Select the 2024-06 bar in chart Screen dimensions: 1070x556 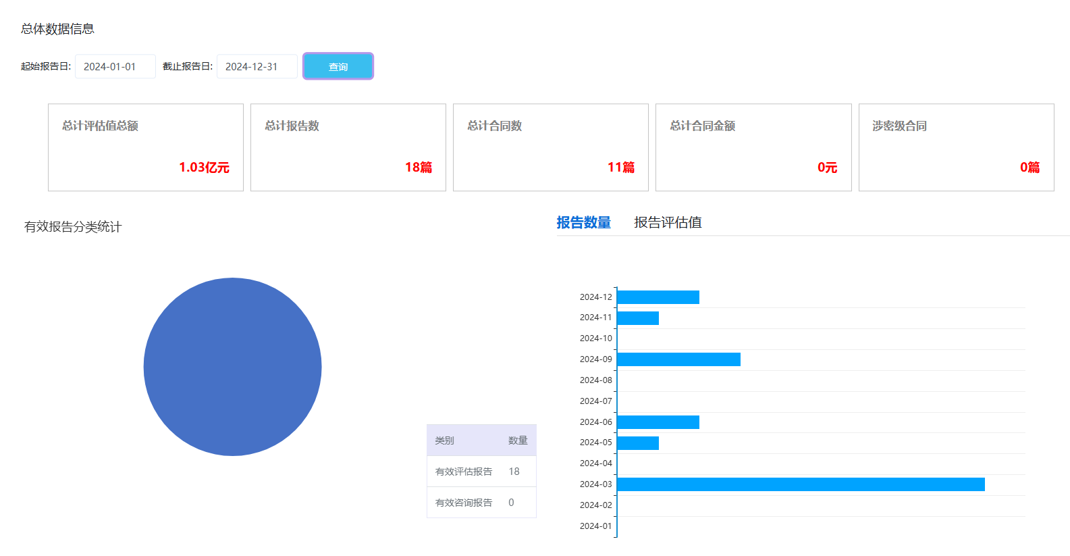(x=658, y=422)
